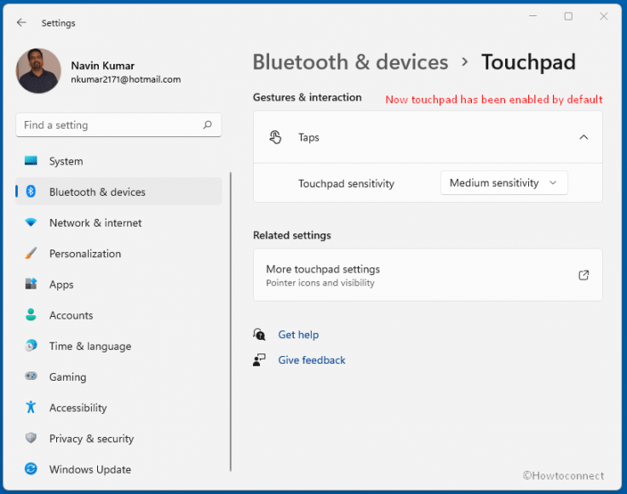This screenshot has height=494, width=627.
Task: Click the Taps header row
Action: point(428,137)
